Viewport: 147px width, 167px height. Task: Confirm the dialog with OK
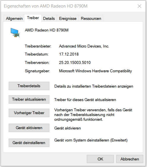pyautogui.click(x=100, y=159)
